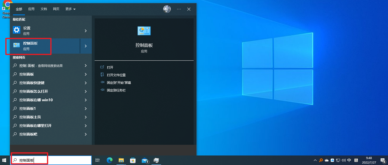
Task: Expand the 控制面板快捷键 suggestion arrow
Action: point(86,83)
